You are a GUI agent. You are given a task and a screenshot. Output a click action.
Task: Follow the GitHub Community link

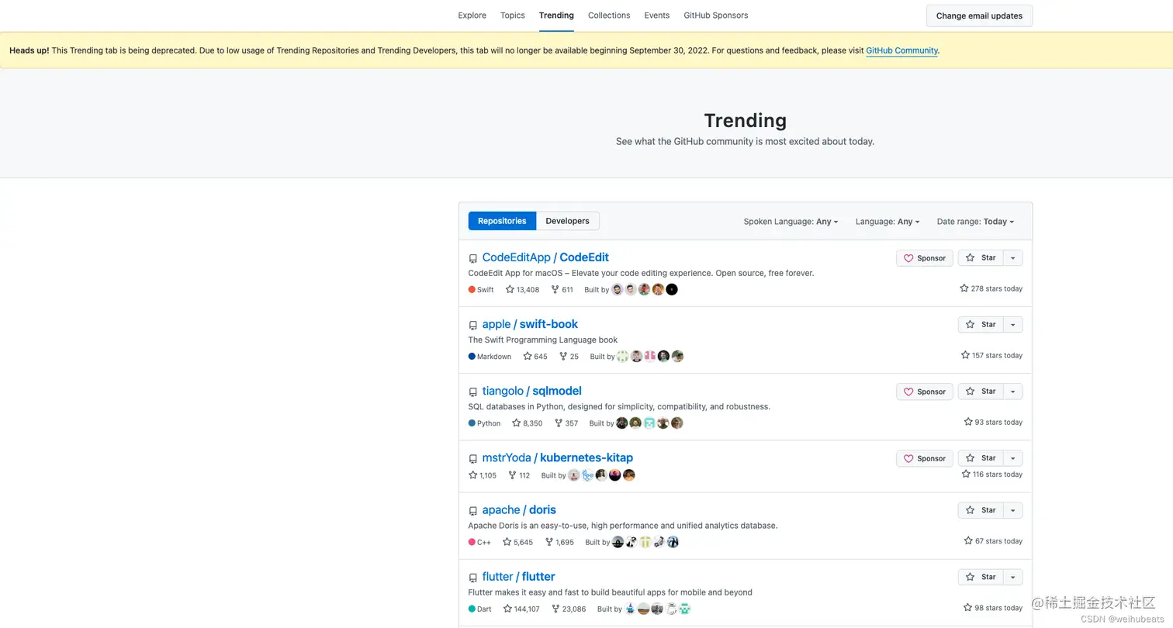pyautogui.click(x=901, y=50)
